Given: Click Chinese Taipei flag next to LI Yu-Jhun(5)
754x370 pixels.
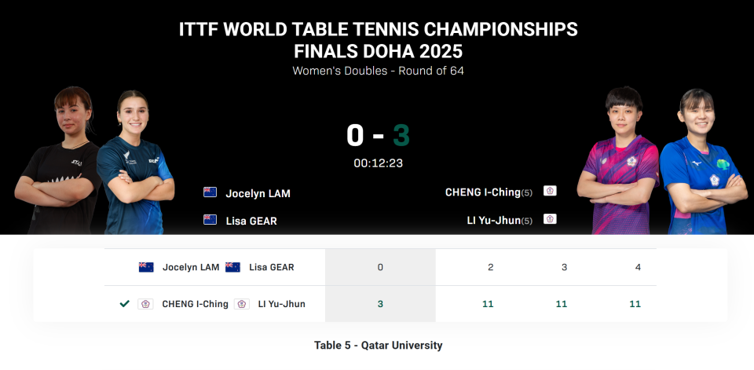Looking at the screenshot, I should pos(550,219).
